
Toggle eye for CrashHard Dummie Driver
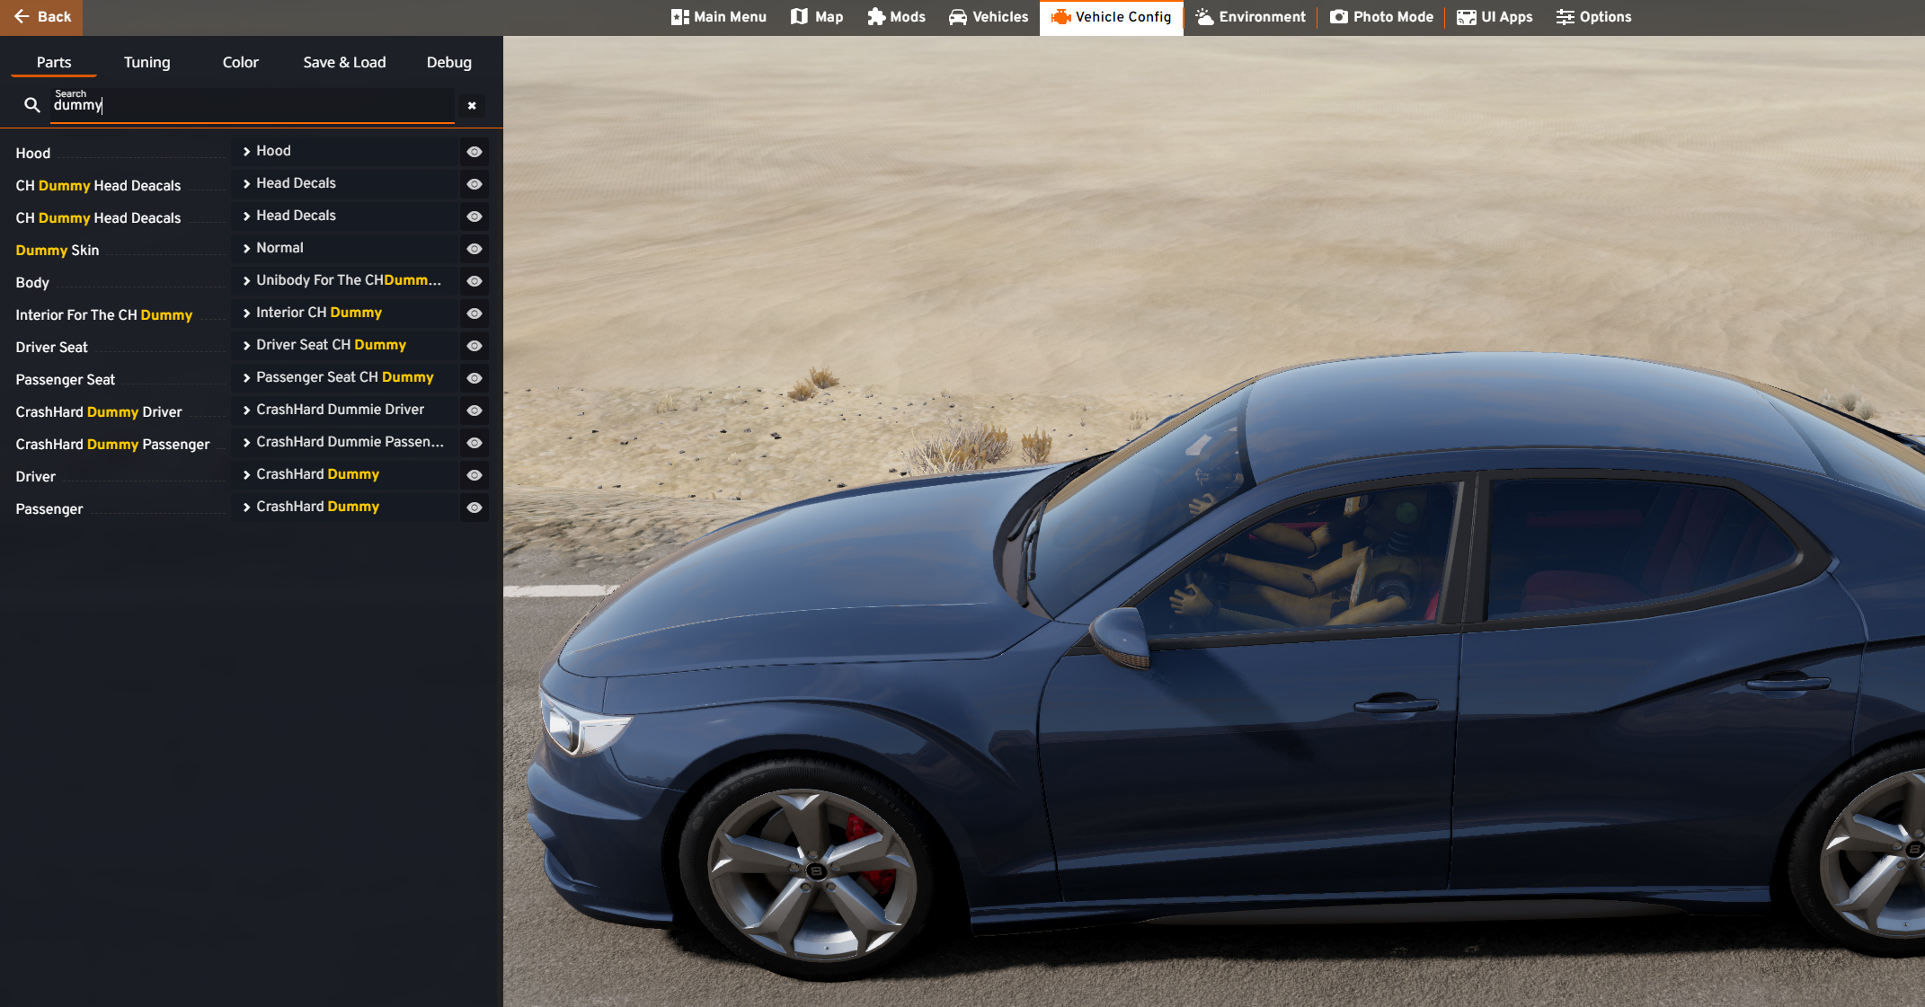pos(475,411)
